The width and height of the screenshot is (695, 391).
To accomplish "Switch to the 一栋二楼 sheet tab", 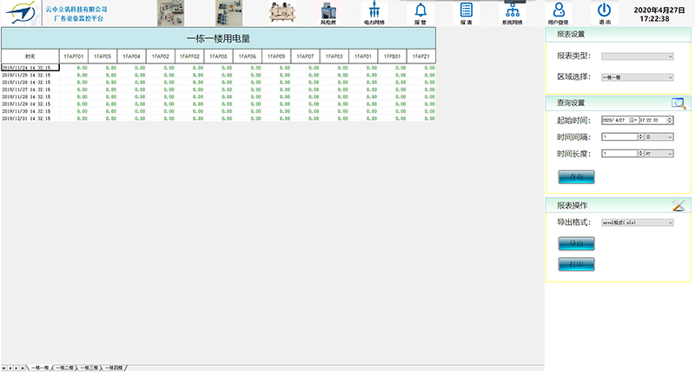I will point(65,368).
